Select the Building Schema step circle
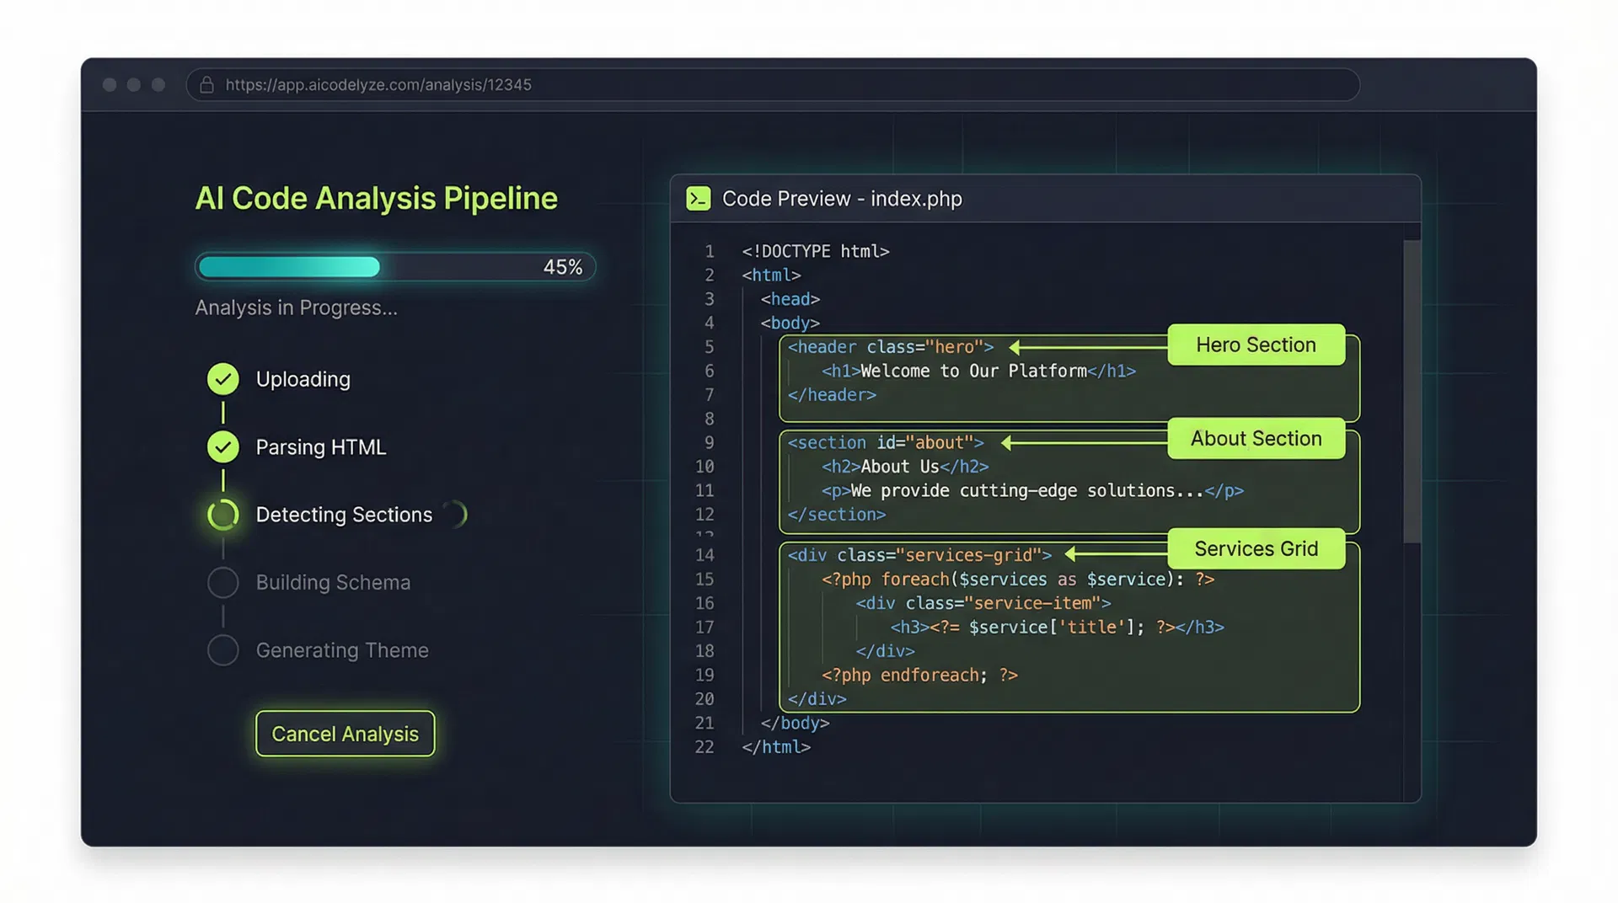This screenshot has width=1618, height=903. click(222, 582)
